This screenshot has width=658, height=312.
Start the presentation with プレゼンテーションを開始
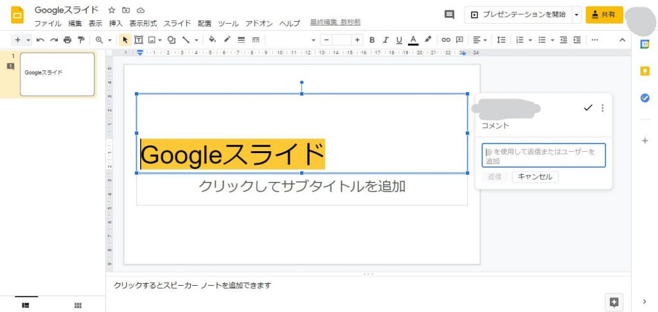pos(518,15)
